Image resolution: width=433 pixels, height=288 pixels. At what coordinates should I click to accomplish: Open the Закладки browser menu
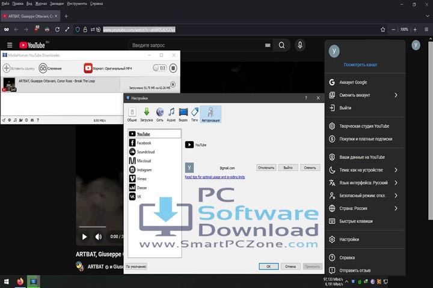57,4
